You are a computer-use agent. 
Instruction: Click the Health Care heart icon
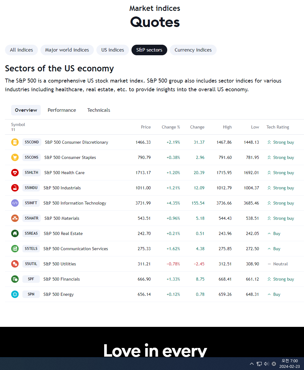coord(15,173)
